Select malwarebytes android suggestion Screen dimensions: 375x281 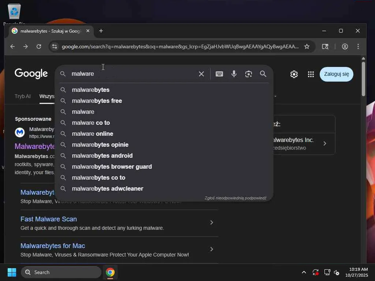point(164,156)
